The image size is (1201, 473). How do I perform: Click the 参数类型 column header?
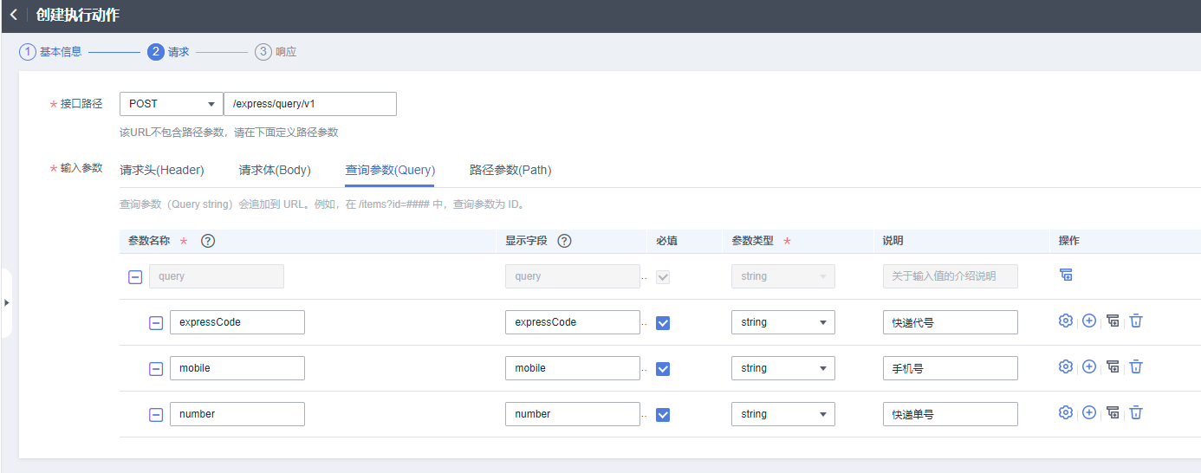(752, 241)
